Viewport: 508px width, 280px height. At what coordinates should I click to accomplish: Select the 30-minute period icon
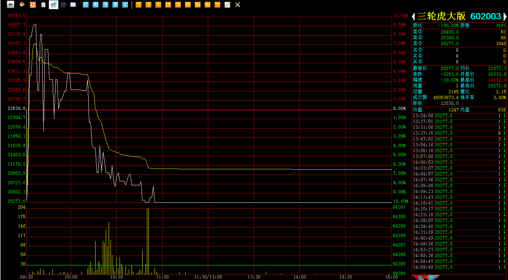pos(178,5)
